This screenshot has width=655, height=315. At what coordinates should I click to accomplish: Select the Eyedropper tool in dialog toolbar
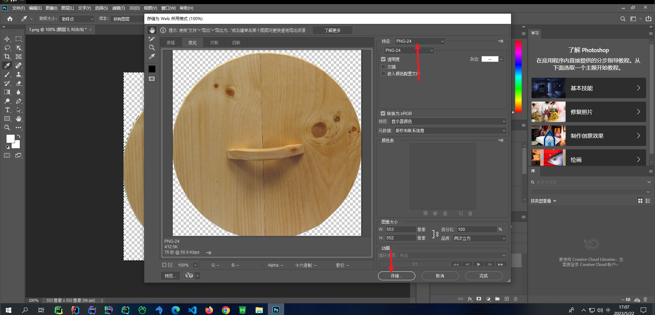(x=152, y=57)
